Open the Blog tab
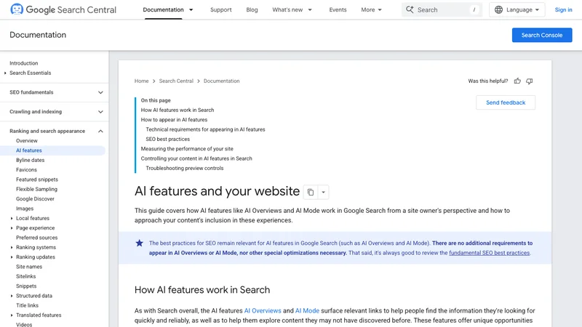Image resolution: width=582 pixels, height=327 pixels. [x=252, y=9]
